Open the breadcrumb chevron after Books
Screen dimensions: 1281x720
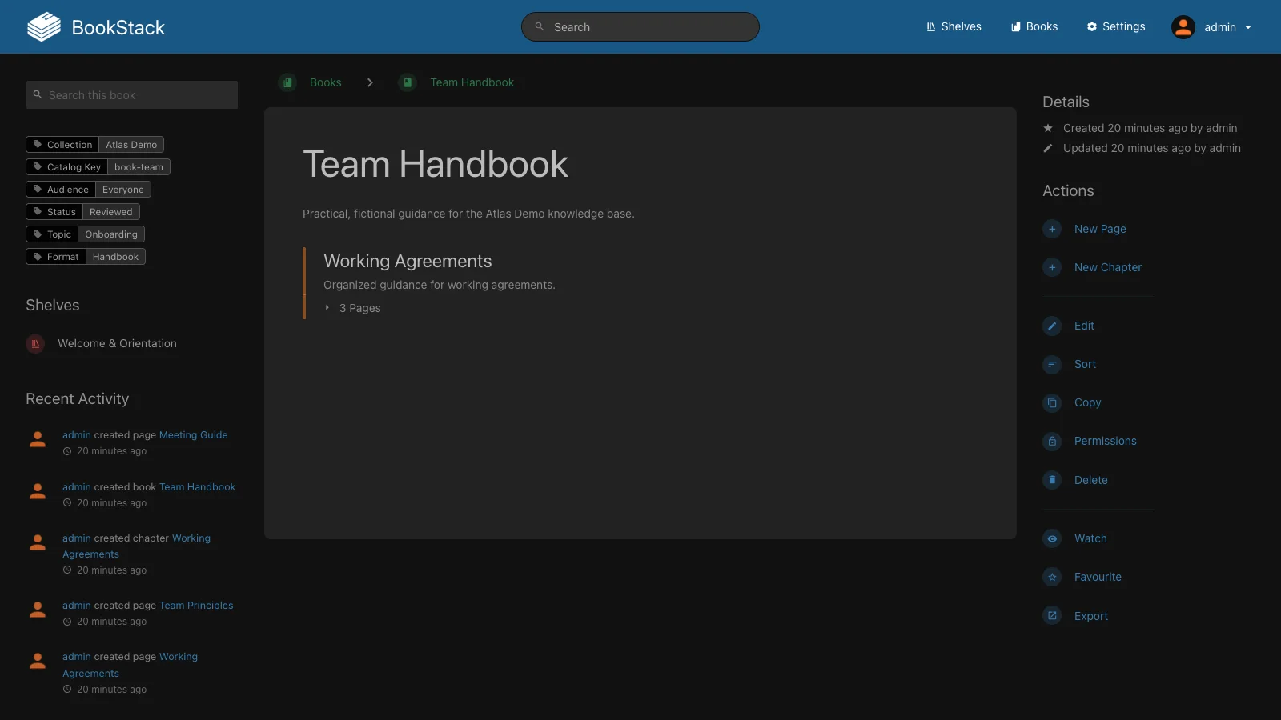[x=370, y=82]
